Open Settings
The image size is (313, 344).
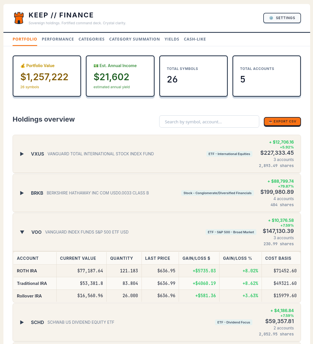point(282,18)
